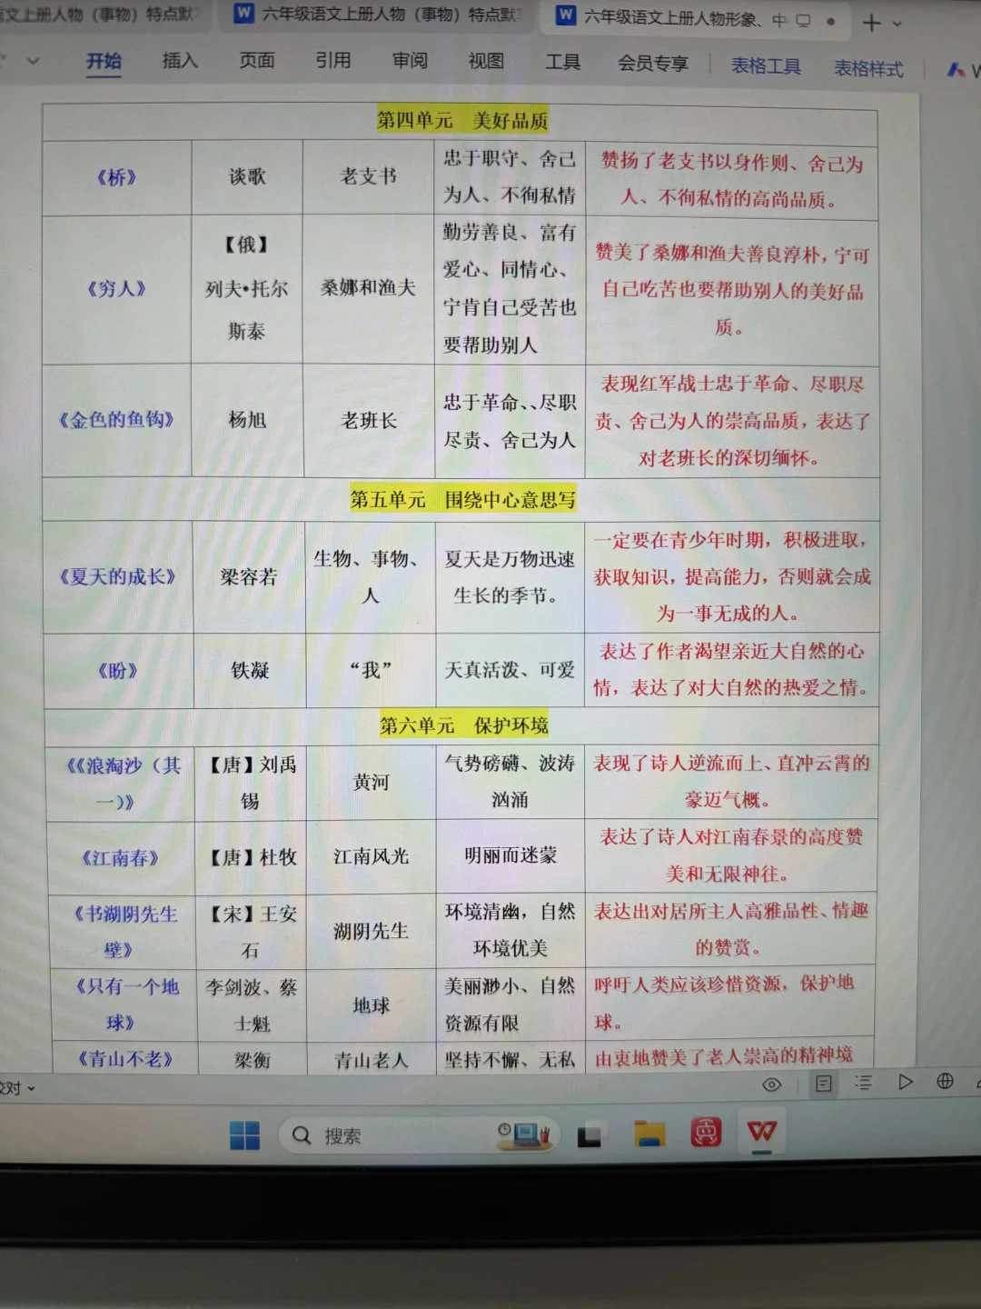
Task: Click the monitor icon in the active tab
Action: (803, 20)
